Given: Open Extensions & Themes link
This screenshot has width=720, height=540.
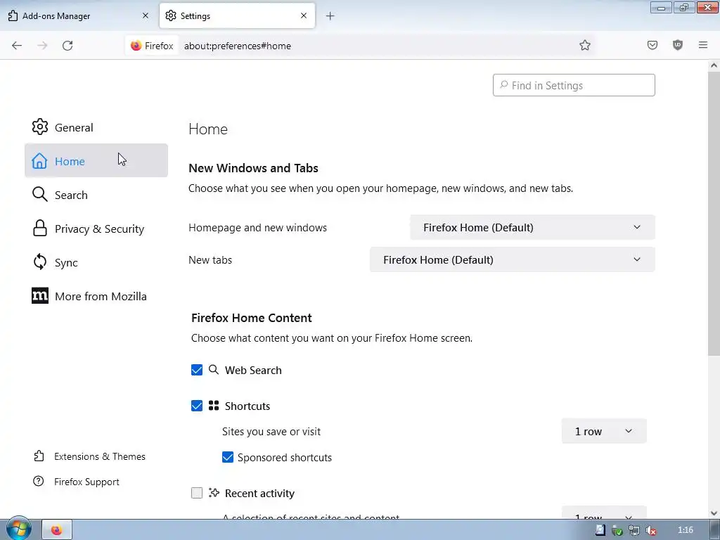Looking at the screenshot, I should (x=89, y=456).
